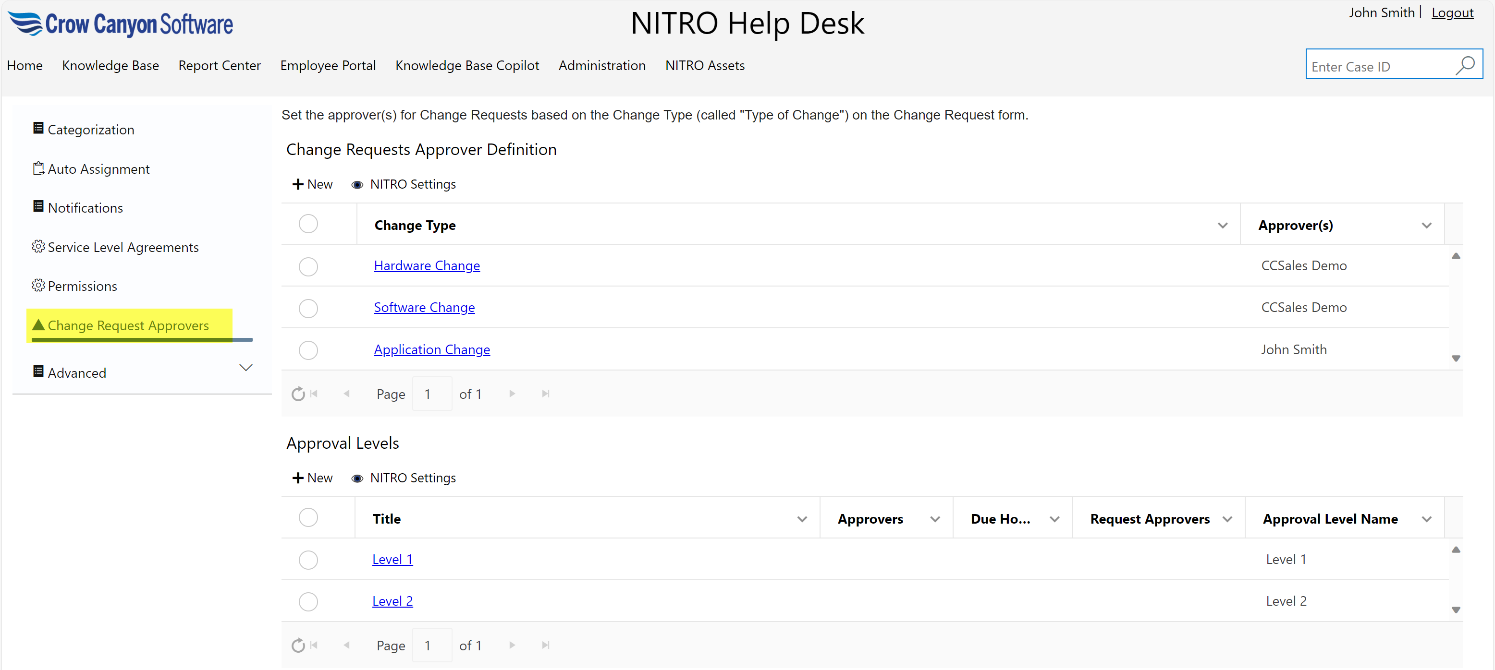Open the Software Change link
The width and height of the screenshot is (1495, 670).
point(424,308)
